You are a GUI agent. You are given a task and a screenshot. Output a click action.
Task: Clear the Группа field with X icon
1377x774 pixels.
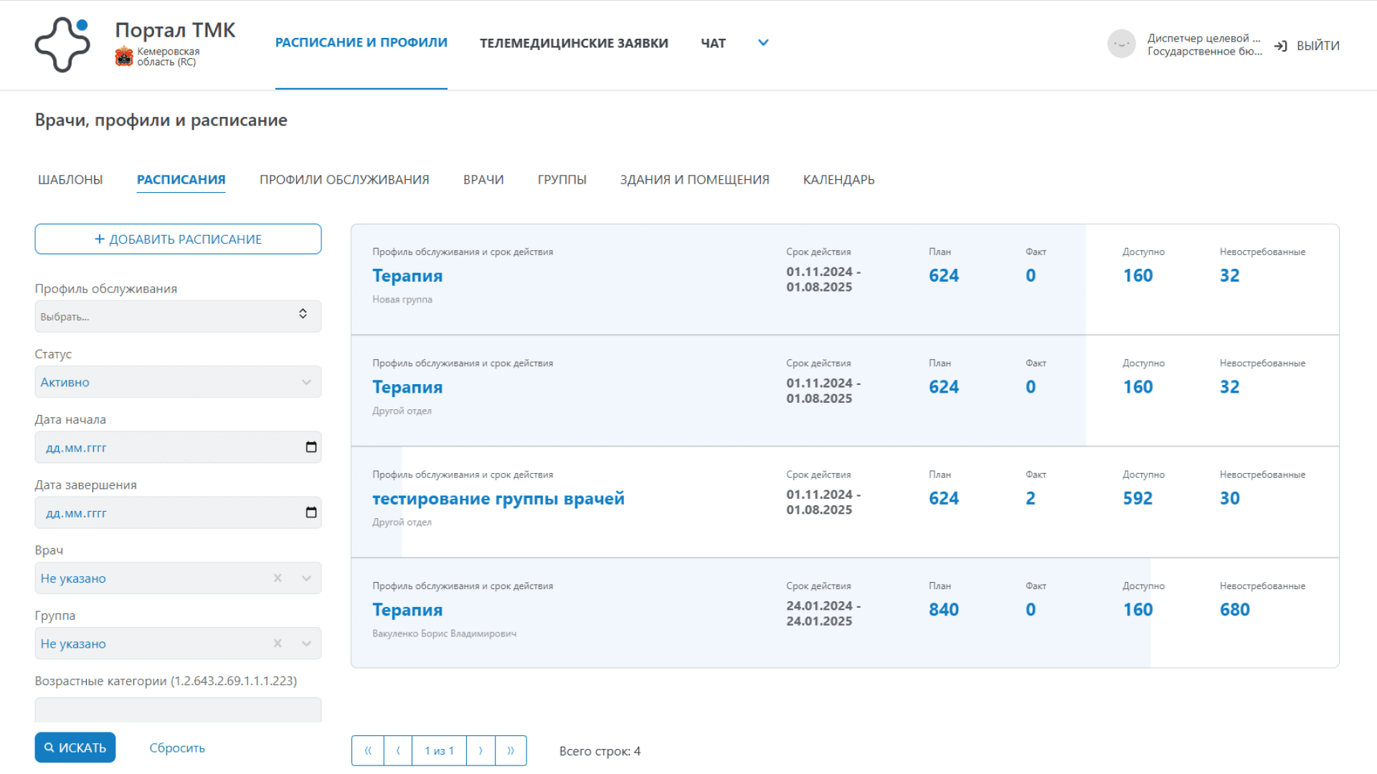pos(278,644)
